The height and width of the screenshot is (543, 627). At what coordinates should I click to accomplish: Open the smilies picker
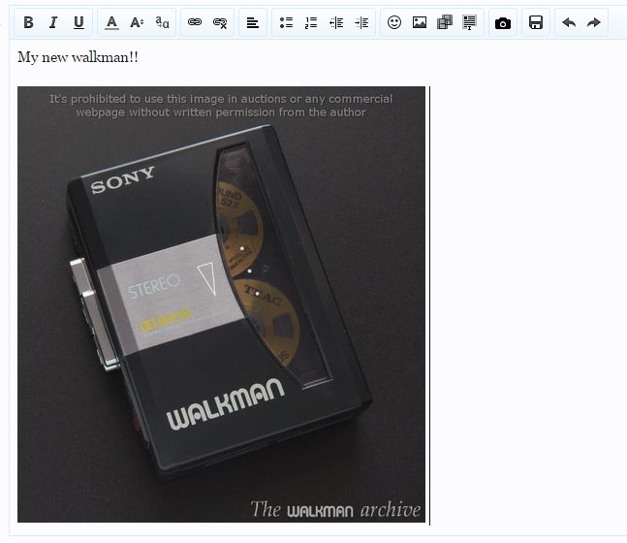(394, 22)
